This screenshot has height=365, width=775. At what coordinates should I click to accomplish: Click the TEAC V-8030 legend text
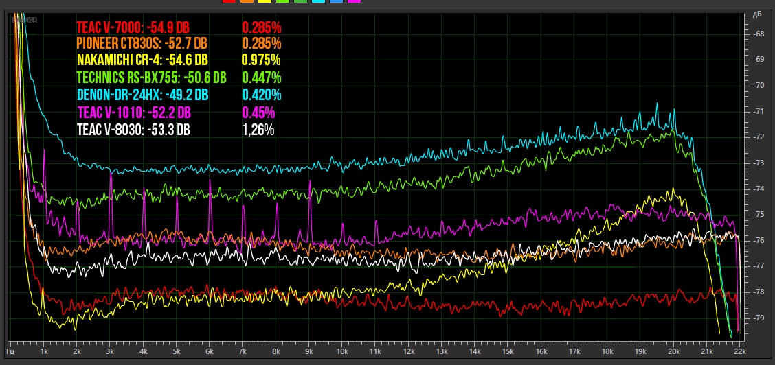pos(133,129)
